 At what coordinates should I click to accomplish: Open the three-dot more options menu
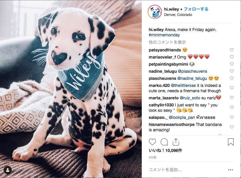click(230, 170)
